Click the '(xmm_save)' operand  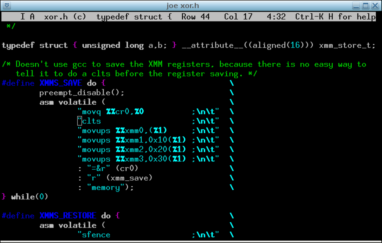(x=130, y=178)
